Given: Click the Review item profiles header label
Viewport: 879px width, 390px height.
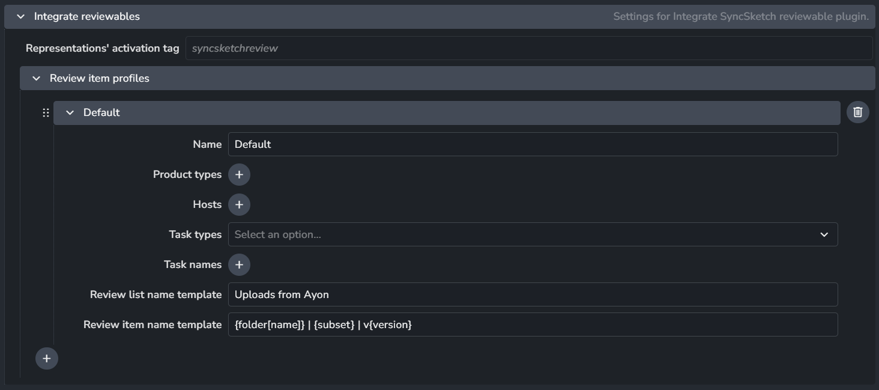Looking at the screenshot, I should click(100, 79).
